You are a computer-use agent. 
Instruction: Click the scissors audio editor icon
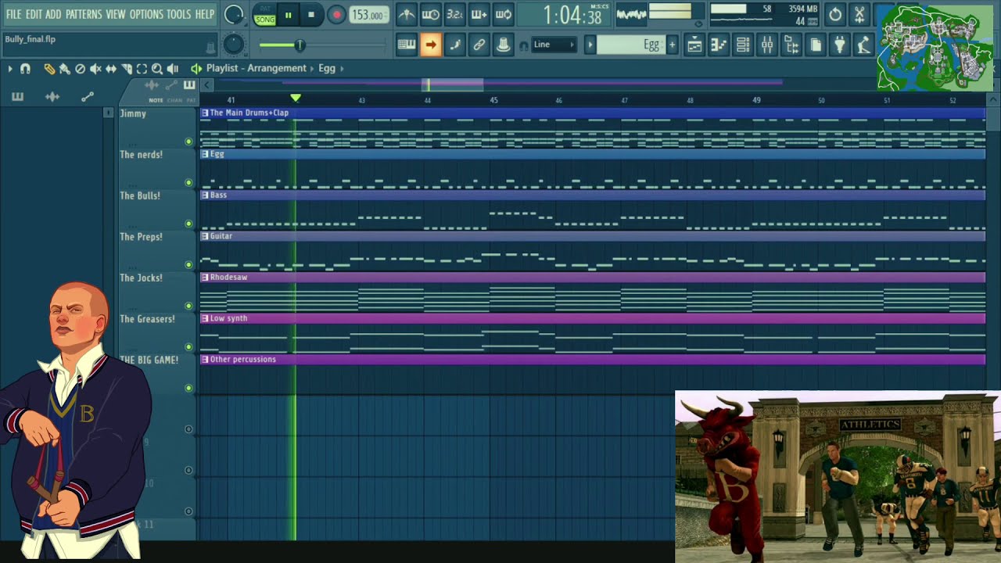859,14
